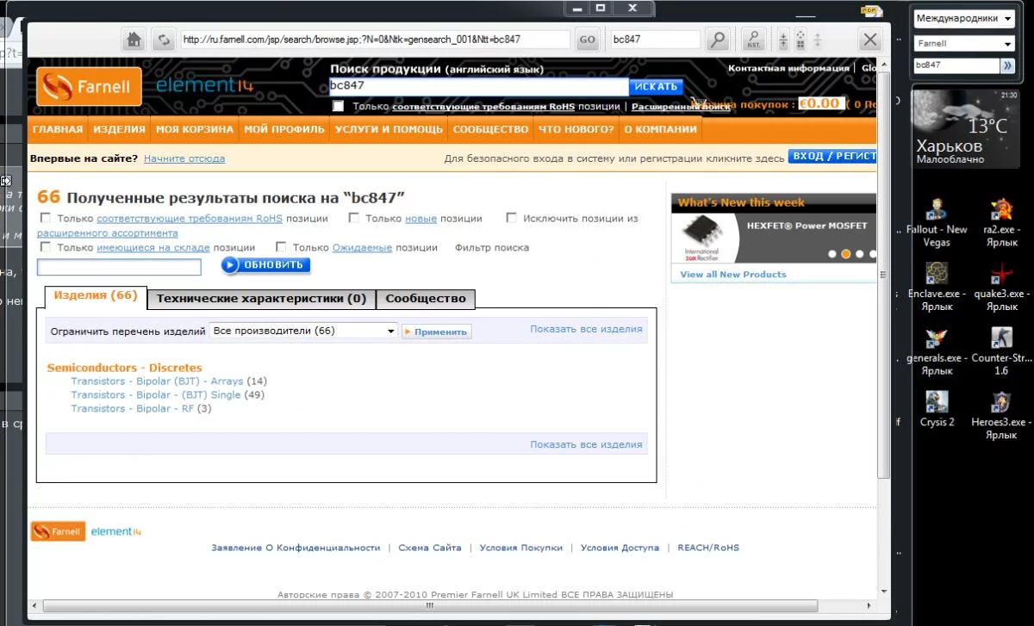This screenshot has height=626, width=1034.
Task: Click the reload icon beside the address bar
Action: pos(163,40)
